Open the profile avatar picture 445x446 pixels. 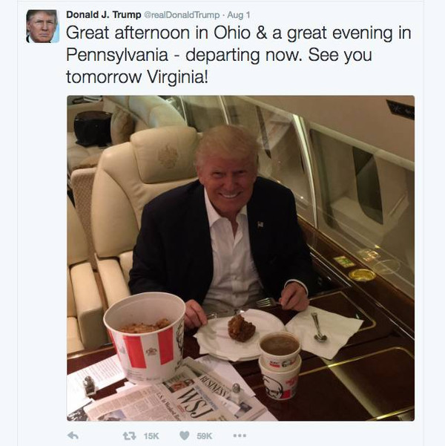(x=43, y=26)
